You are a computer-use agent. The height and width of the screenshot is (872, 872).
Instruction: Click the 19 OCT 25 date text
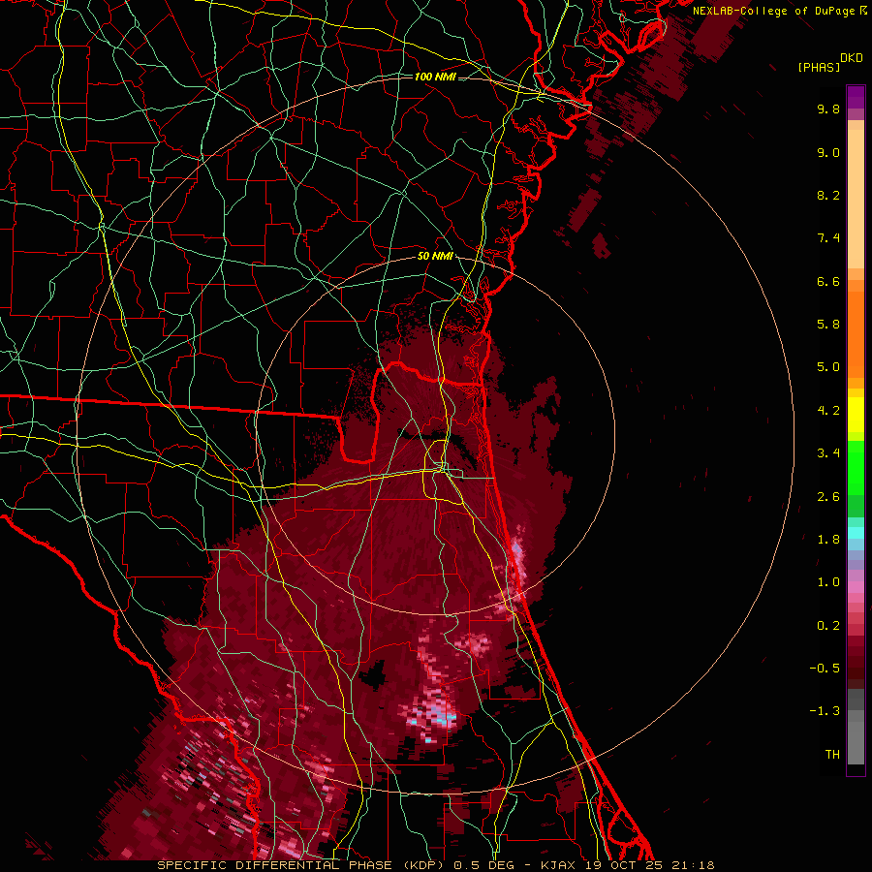point(625,865)
